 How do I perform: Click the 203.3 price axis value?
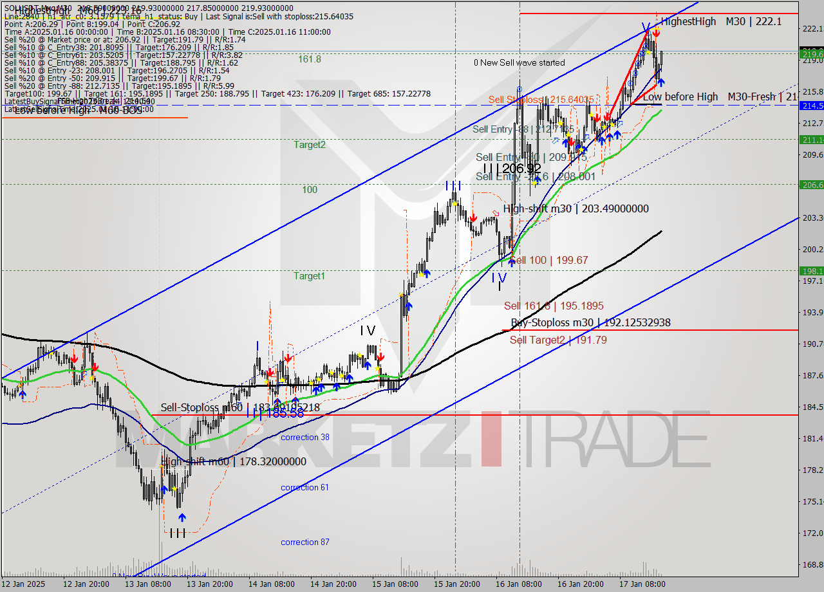812,218
